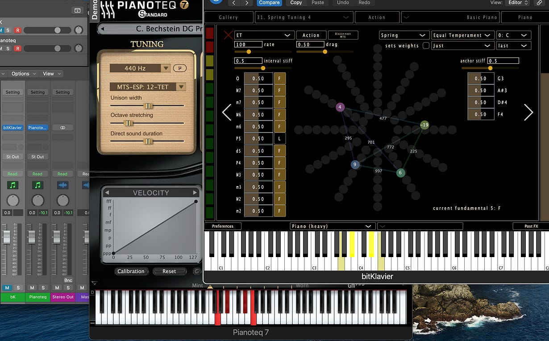Click stereo link icon on Stereo Out strip
549x341 pixels.
[62, 128]
